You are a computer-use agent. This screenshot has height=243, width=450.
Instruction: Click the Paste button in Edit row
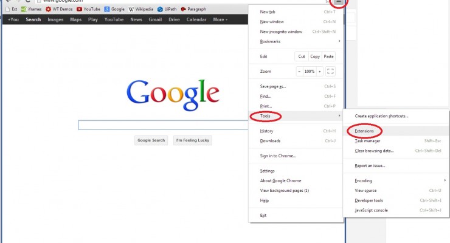coord(328,56)
